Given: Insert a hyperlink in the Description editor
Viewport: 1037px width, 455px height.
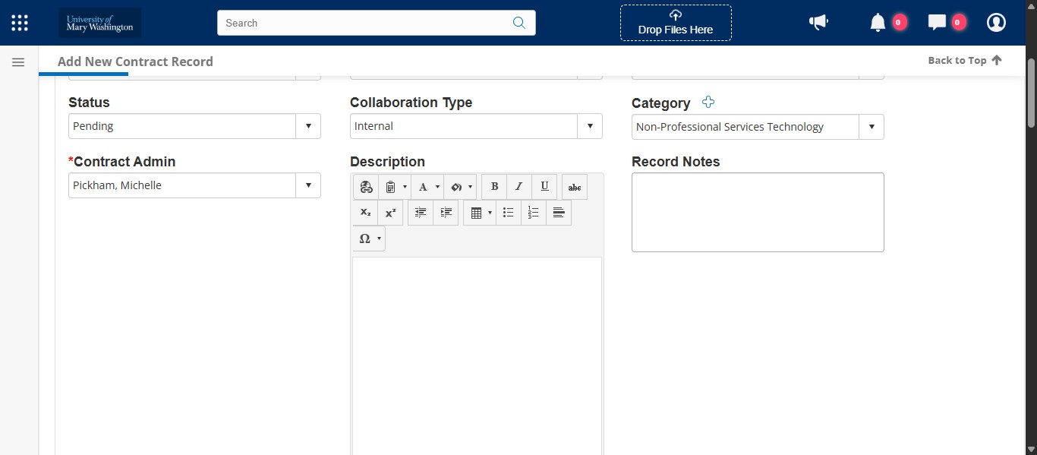Looking at the screenshot, I should click(367, 186).
